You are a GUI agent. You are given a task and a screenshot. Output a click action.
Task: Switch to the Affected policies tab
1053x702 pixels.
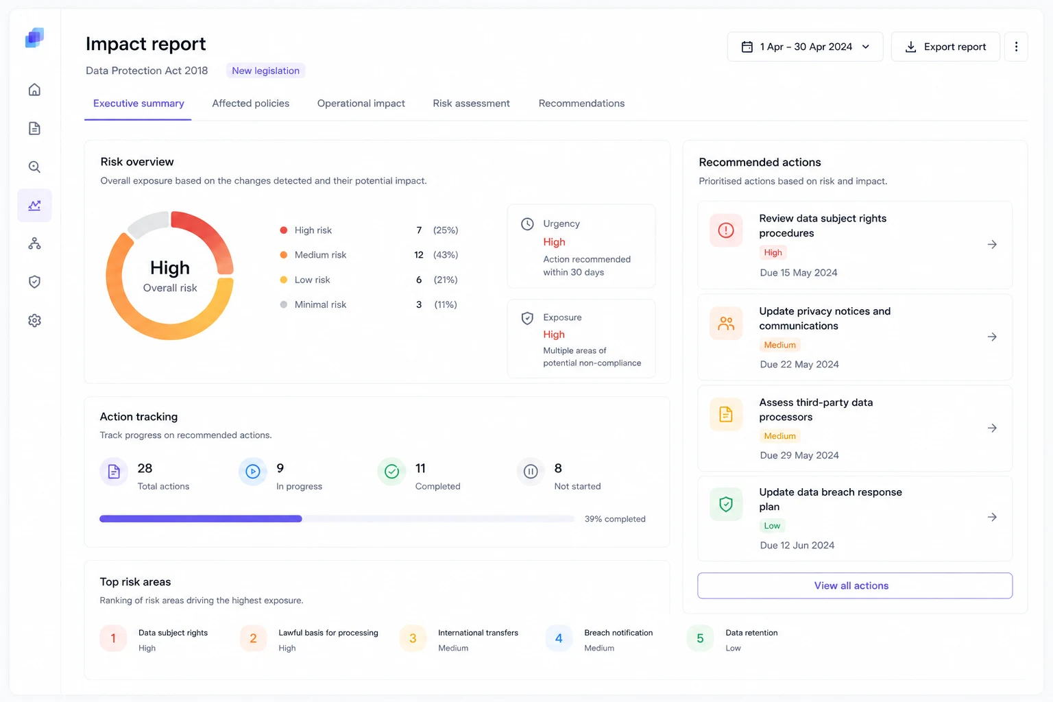[x=251, y=104]
